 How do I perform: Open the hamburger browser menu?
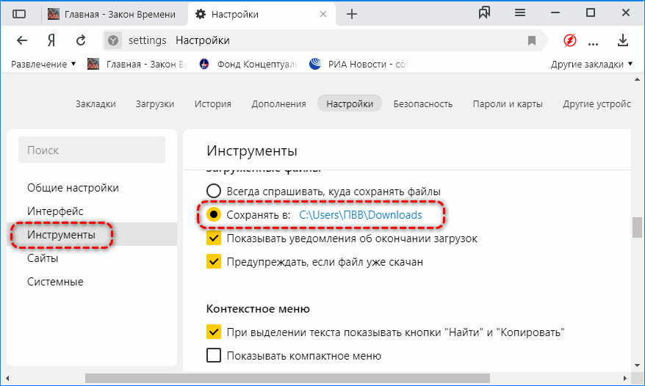click(520, 13)
